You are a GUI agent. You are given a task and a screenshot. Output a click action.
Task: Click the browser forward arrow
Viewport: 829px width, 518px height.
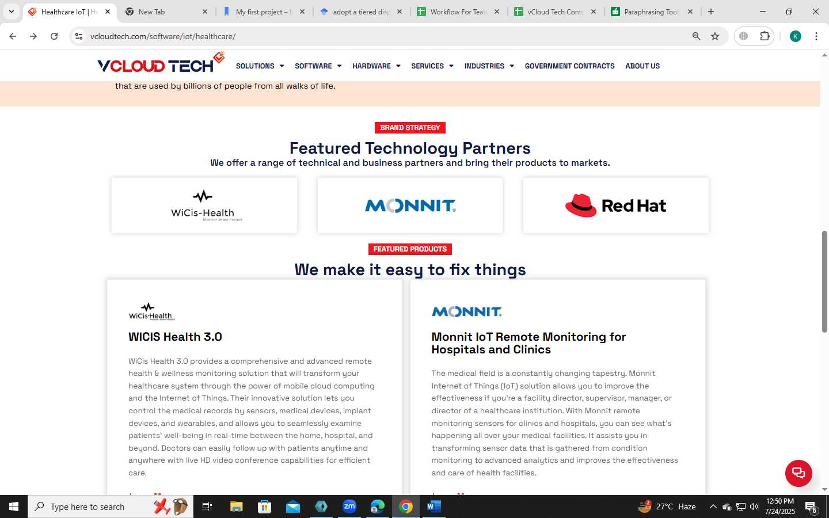[x=33, y=36]
